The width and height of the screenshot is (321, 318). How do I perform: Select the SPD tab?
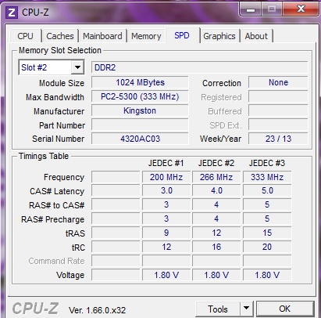(182, 35)
